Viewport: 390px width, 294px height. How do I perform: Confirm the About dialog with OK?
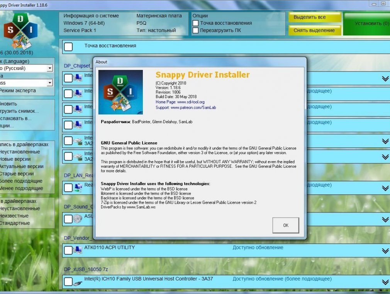click(x=285, y=225)
